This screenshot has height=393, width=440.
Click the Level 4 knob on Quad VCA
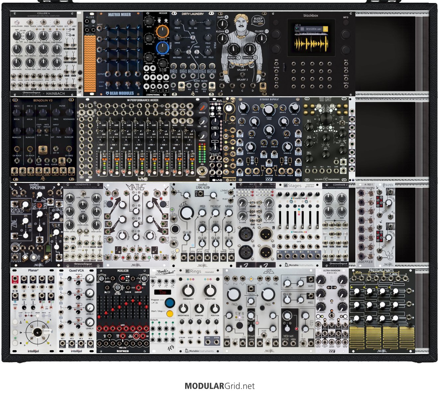pyautogui.click(x=90, y=322)
